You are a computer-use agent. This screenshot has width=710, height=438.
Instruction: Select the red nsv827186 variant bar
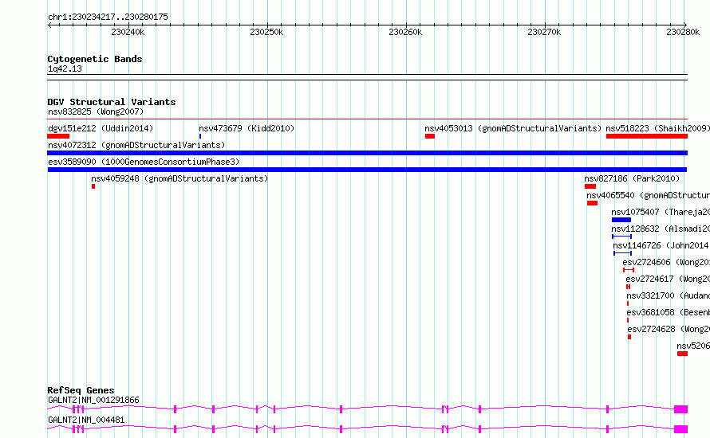click(590, 186)
